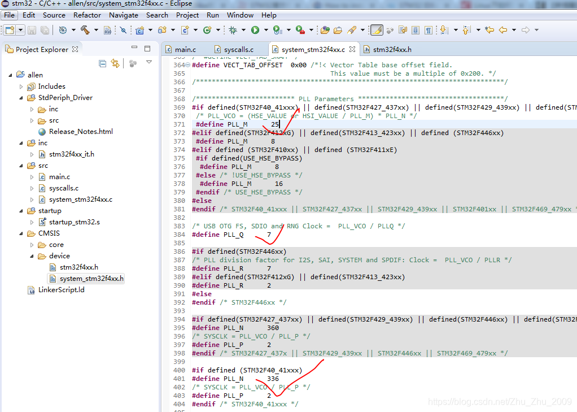Expand the startup_stm32.s tree node

point(32,222)
